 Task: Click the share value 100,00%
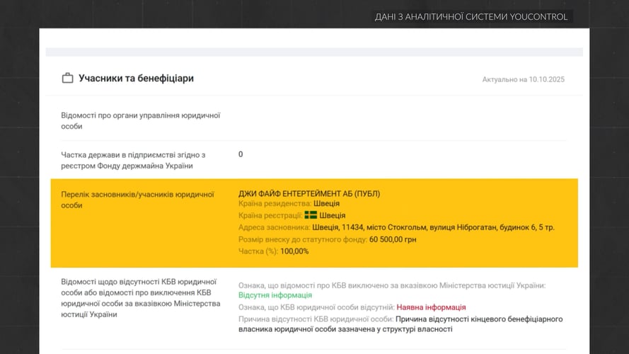[x=294, y=251]
